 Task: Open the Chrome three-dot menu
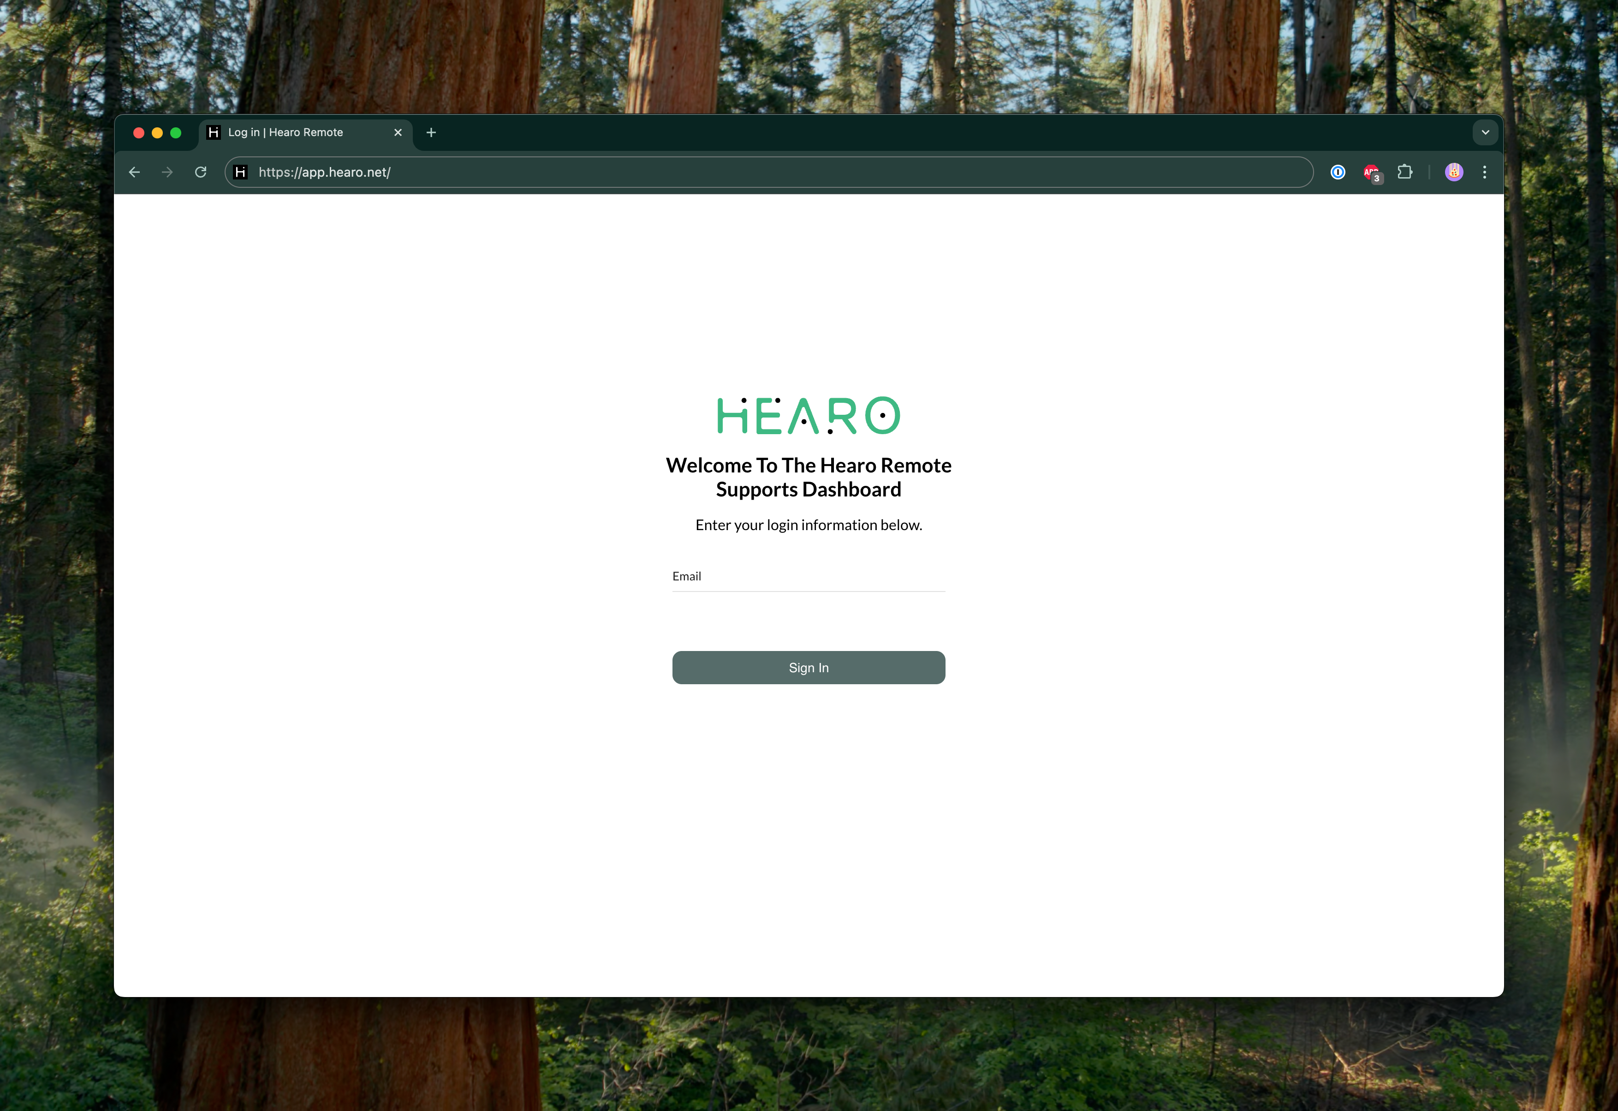1484,172
